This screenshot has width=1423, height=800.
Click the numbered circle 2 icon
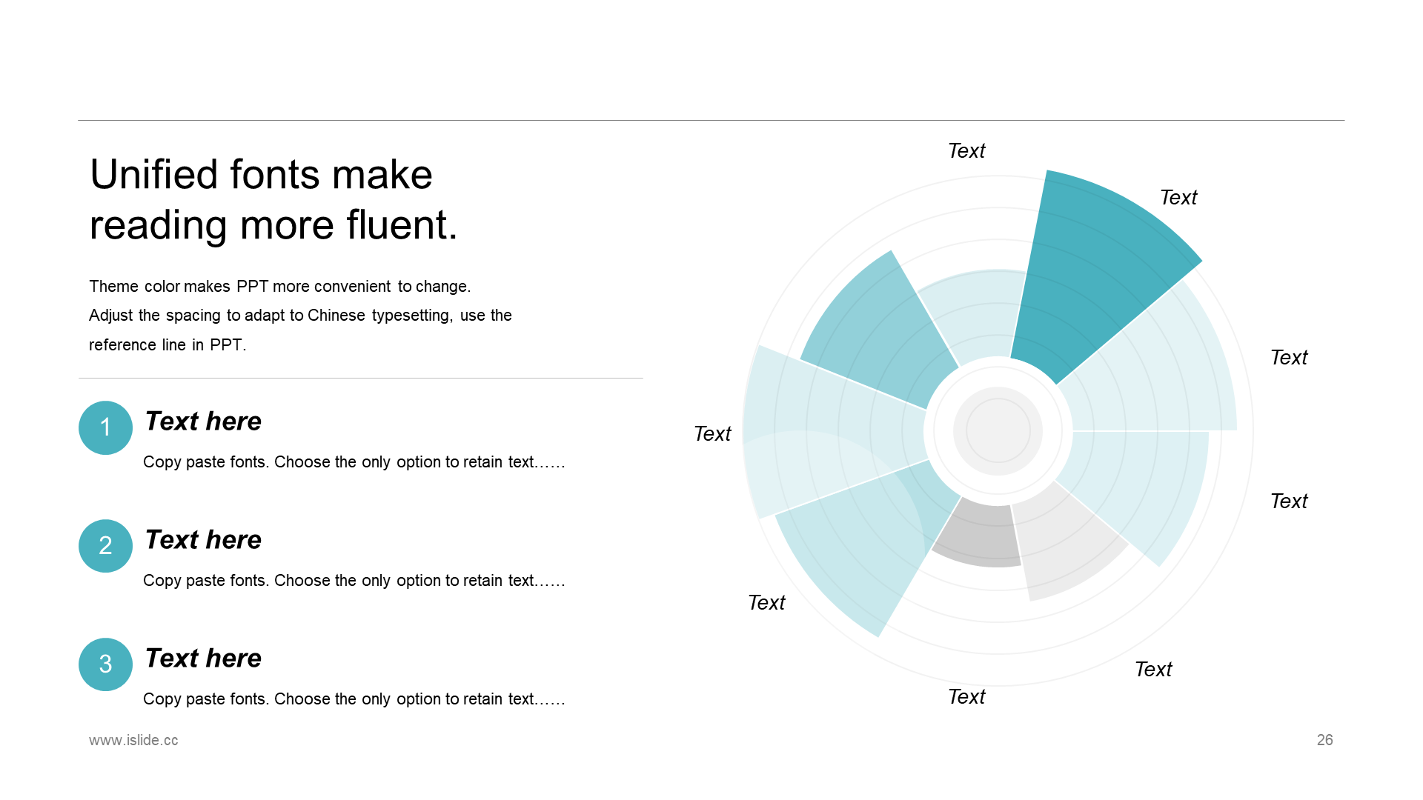(x=105, y=546)
